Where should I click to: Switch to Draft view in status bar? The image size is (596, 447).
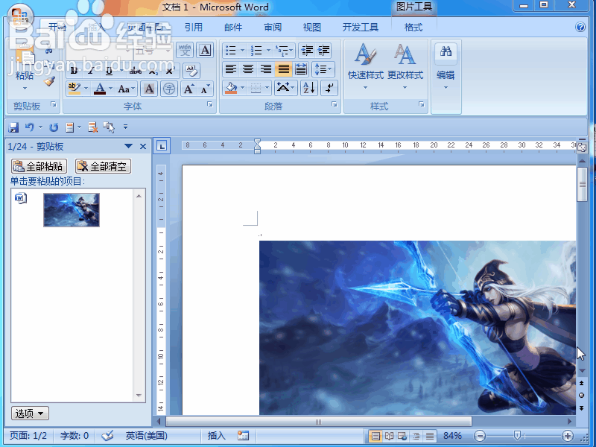click(429, 436)
